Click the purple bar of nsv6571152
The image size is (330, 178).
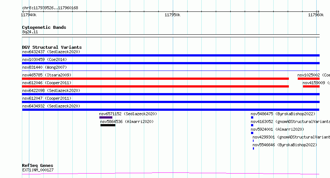tap(106, 117)
